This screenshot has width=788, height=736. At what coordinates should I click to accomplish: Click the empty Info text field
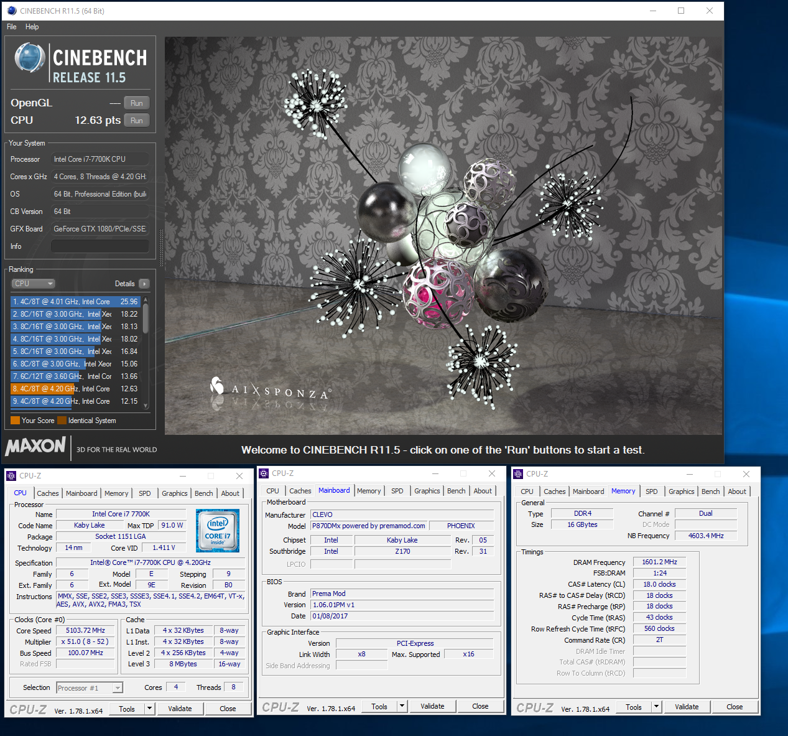click(x=100, y=246)
